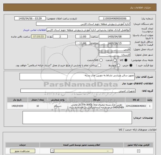Click the واحد شمارش column header

tap(58, 100)
